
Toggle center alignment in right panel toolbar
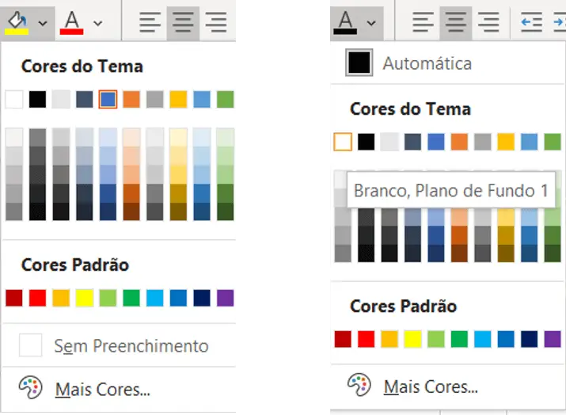coord(456,22)
